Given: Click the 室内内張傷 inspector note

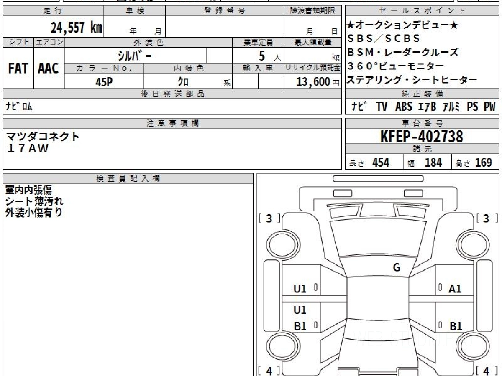Looking at the screenshot, I should [x=28, y=190].
